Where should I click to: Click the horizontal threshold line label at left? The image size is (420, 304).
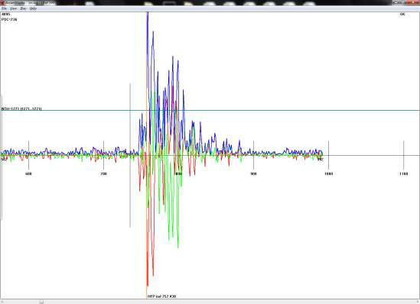pyautogui.click(x=21, y=108)
